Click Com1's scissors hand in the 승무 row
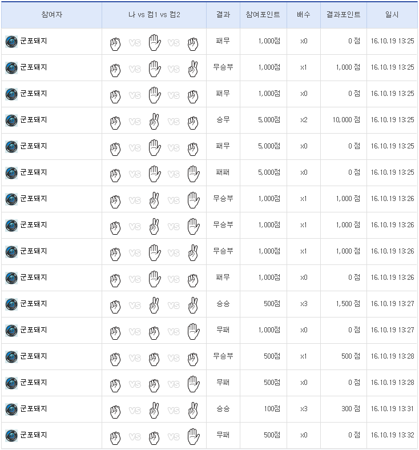 point(154,120)
